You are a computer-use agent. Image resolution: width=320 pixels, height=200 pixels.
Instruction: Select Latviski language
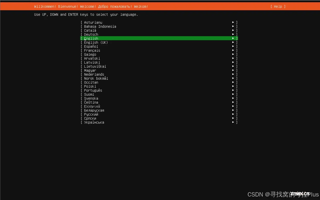pos(159,62)
